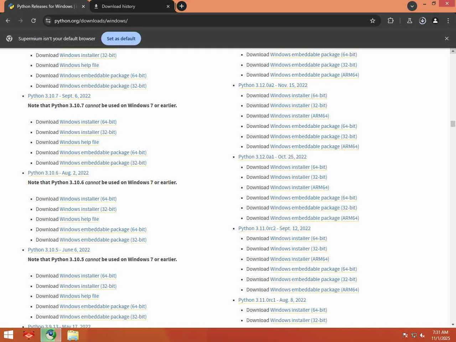Dismiss the default browser infobar
This screenshot has height=342, width=456.
[x=447, y=38]
